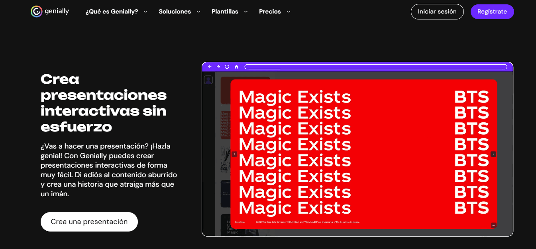
Task: Open the ¿Qué es Genially? menu
Action: [112, 12]
